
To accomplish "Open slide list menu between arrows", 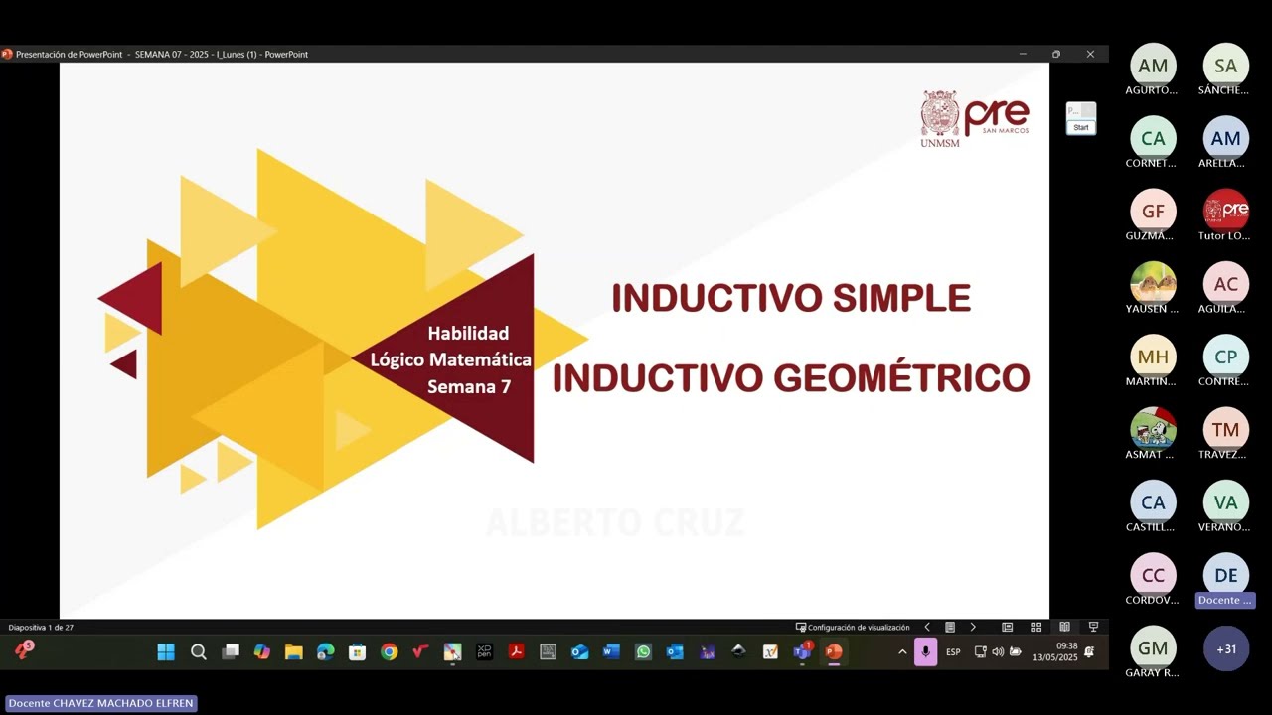I will tap(950, 627).
